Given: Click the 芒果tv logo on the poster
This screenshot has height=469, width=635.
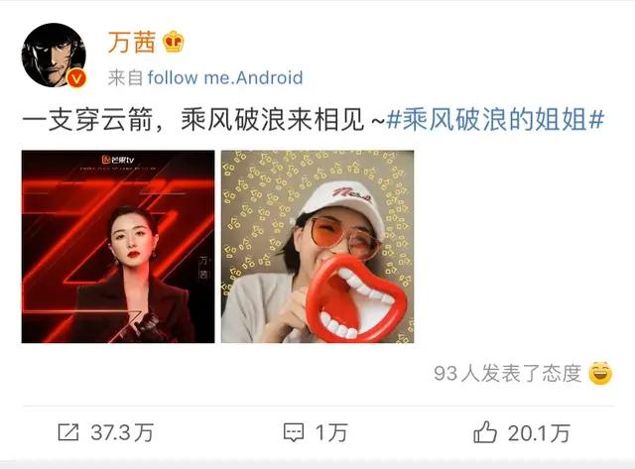Looking at the screenshot, I should pos(117,160).
